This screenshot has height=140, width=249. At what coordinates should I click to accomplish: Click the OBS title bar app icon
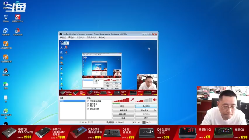coord(60,34)
